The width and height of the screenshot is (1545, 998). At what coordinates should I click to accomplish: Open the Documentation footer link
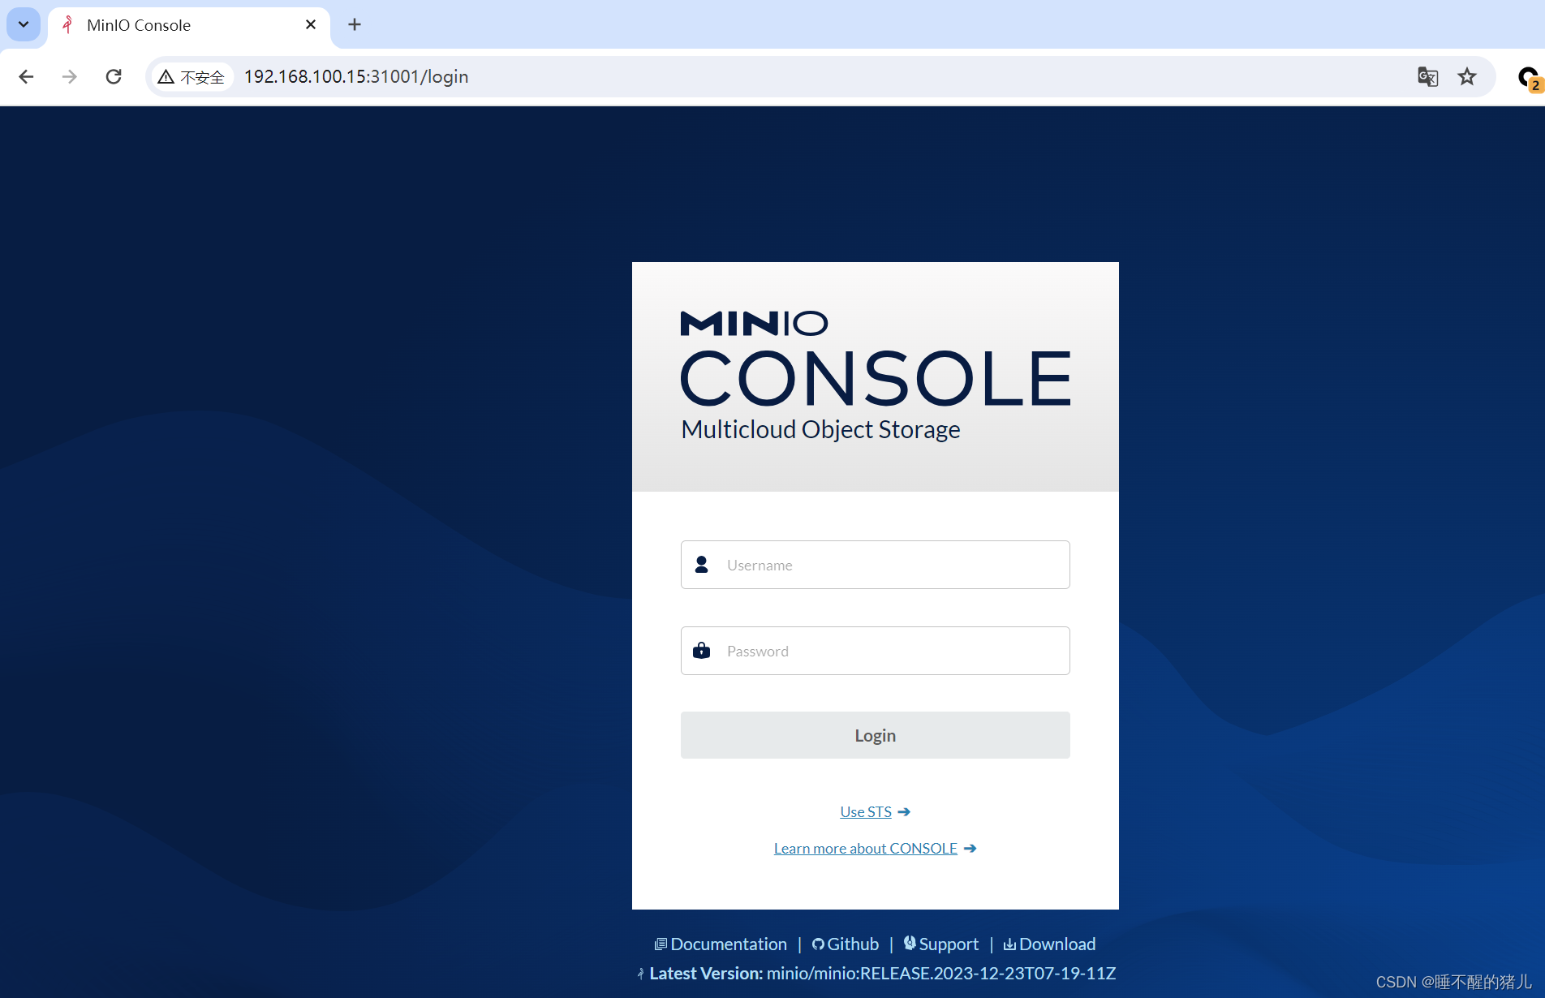click(721, 944)
